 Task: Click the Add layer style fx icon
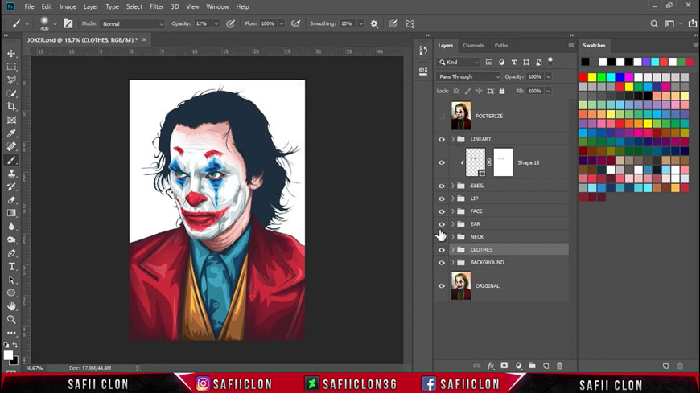(491, 366)
